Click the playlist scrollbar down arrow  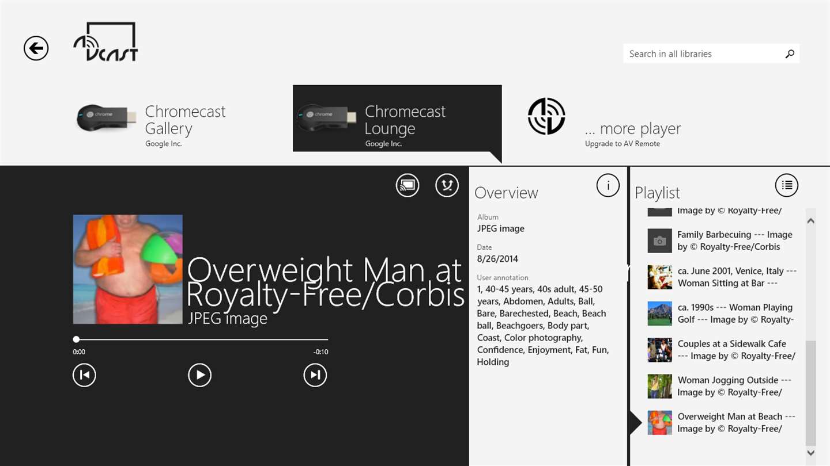tap(810, 453)
